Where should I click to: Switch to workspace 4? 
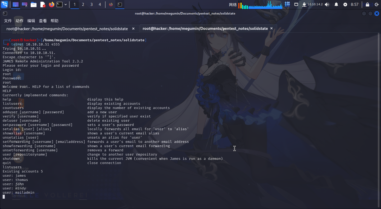100,4
